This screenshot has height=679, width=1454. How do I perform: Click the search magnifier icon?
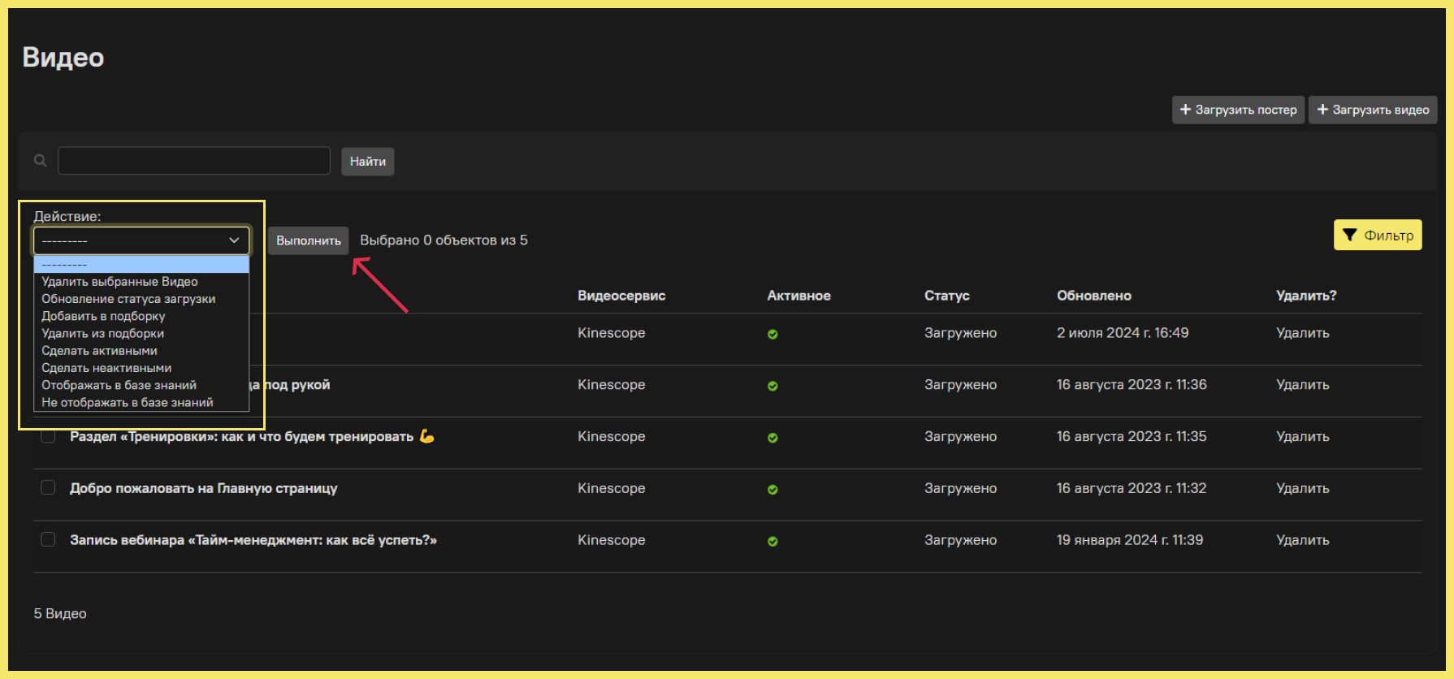40,161
